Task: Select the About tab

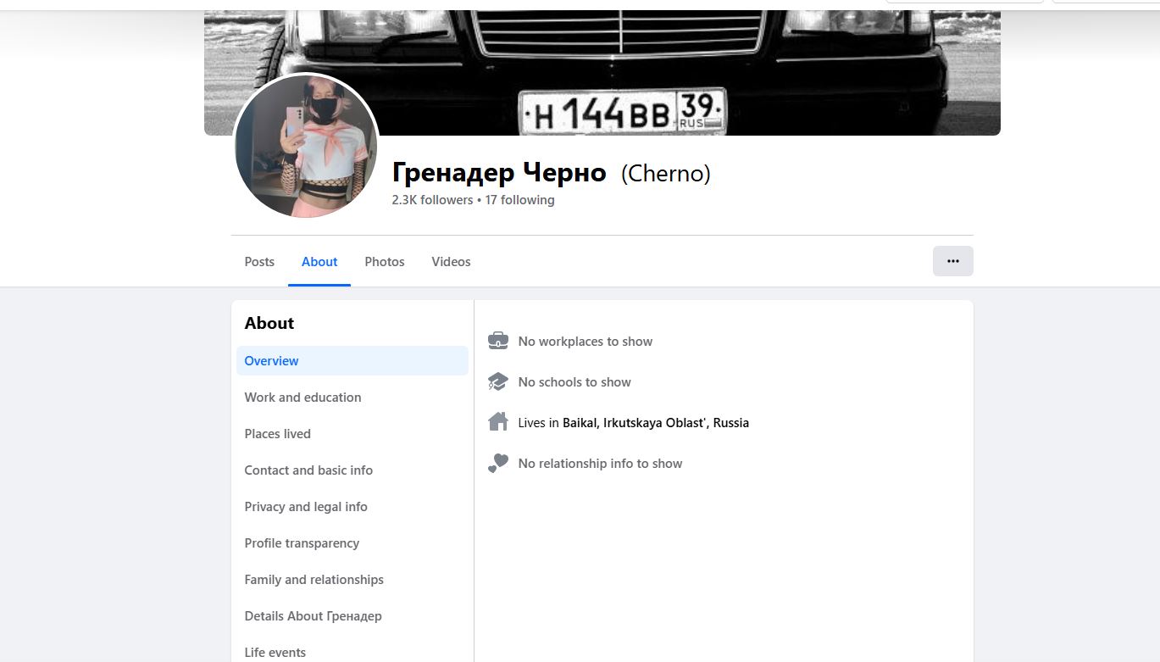Action: [319, 262]
